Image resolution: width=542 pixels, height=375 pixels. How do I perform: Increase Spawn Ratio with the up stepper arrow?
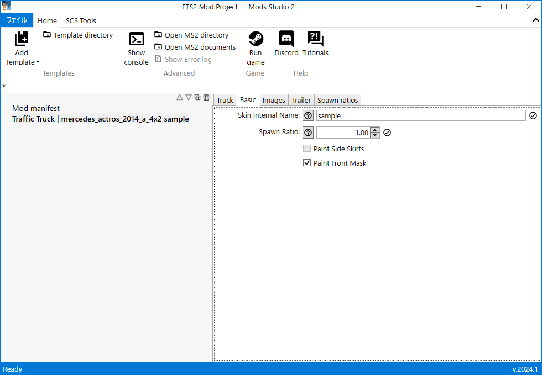pyautogui.click(x=375, y=130)
